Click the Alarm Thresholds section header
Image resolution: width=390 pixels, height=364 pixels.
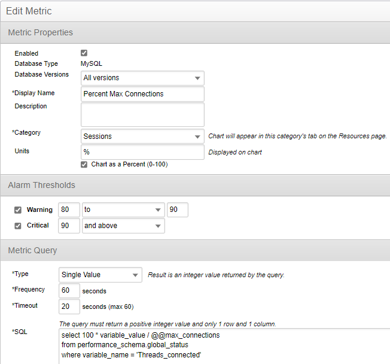41,185
